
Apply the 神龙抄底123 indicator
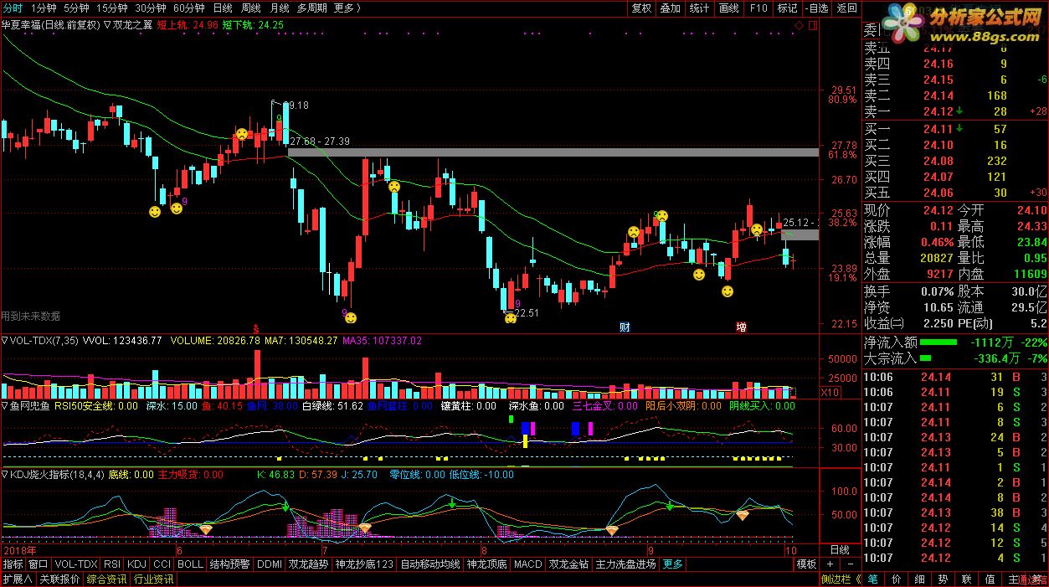(364, 564)
